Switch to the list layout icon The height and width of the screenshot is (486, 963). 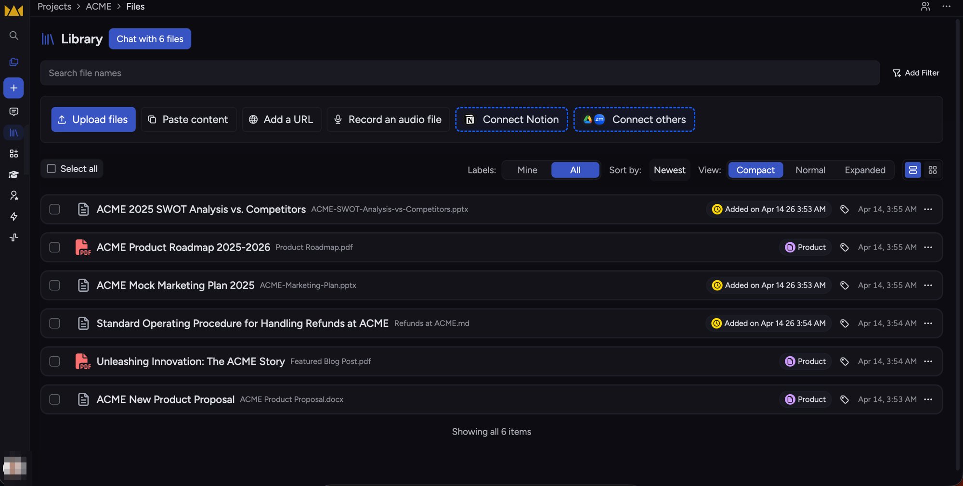tap(913, 170)
